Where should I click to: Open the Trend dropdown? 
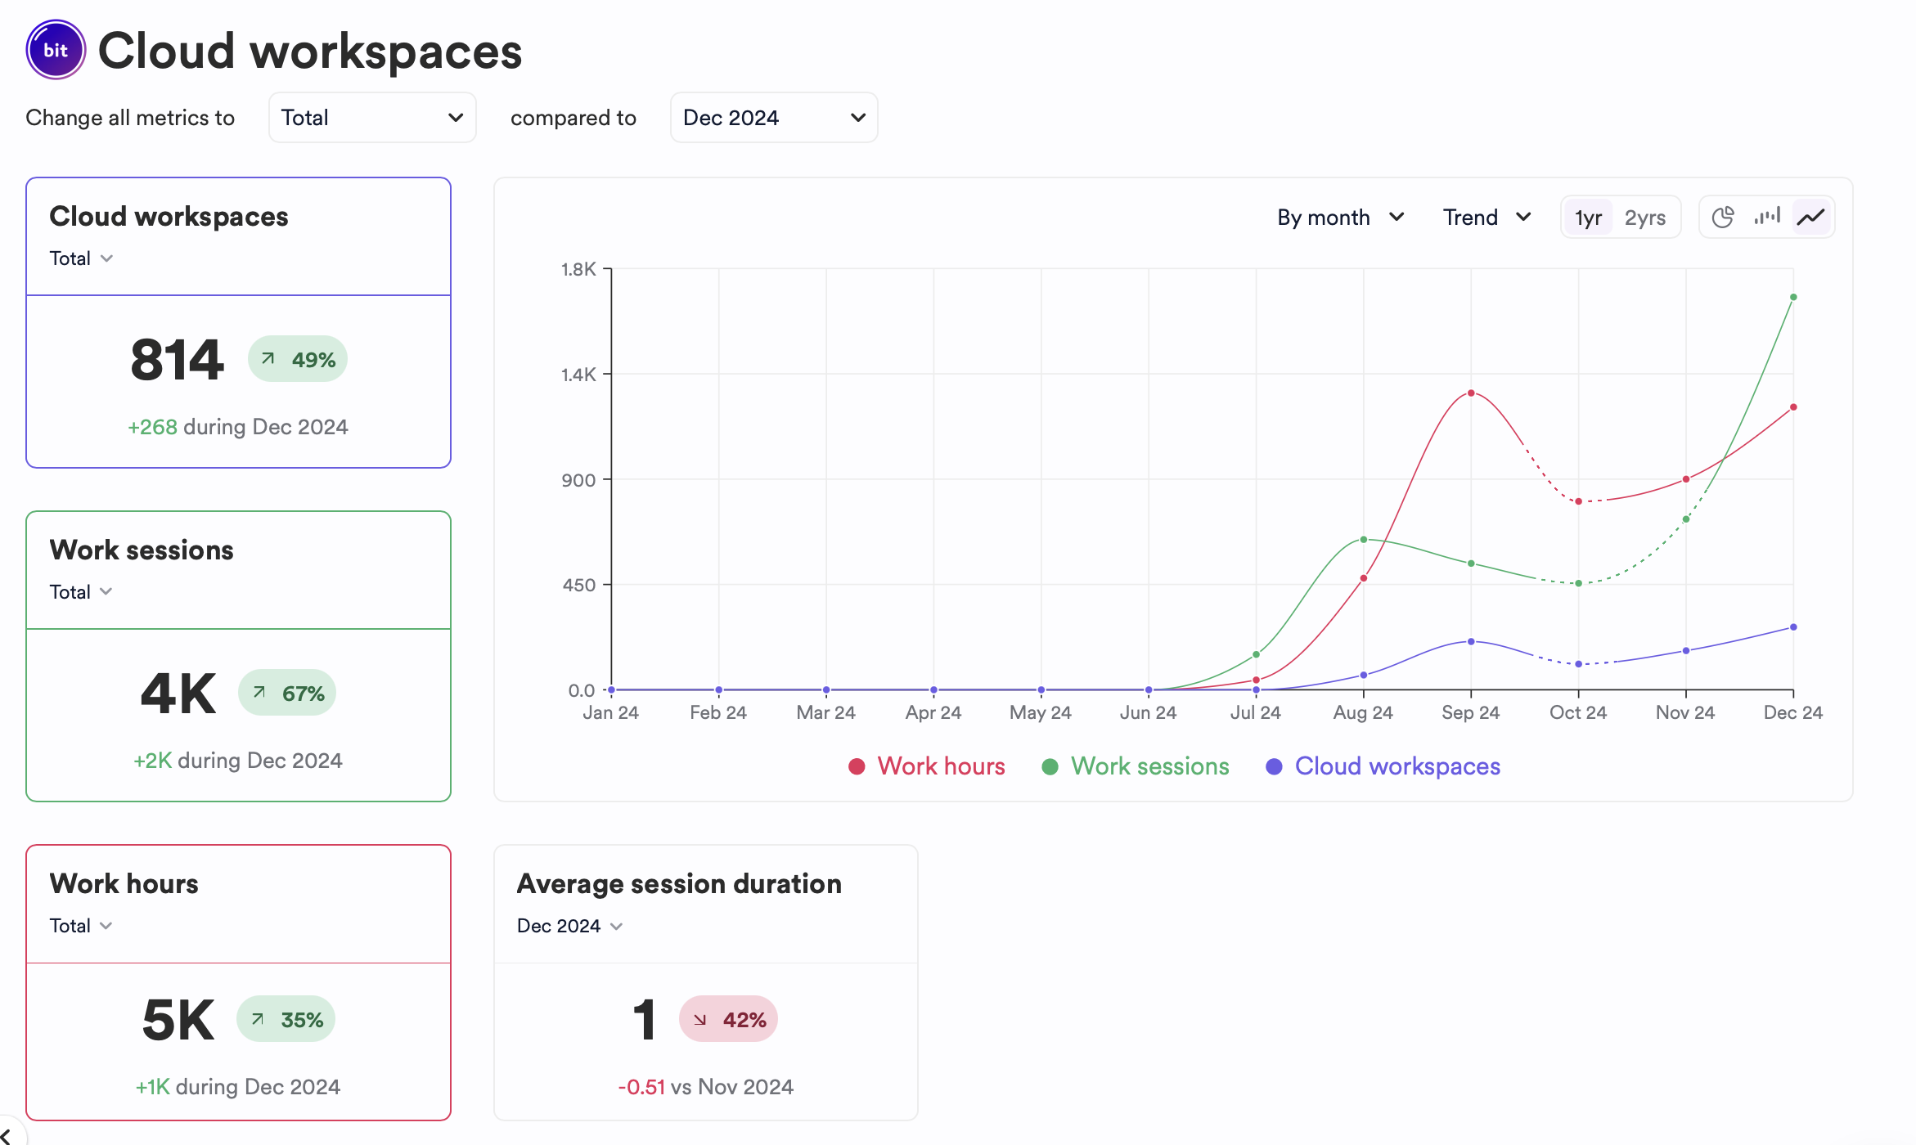(1486, 218)
